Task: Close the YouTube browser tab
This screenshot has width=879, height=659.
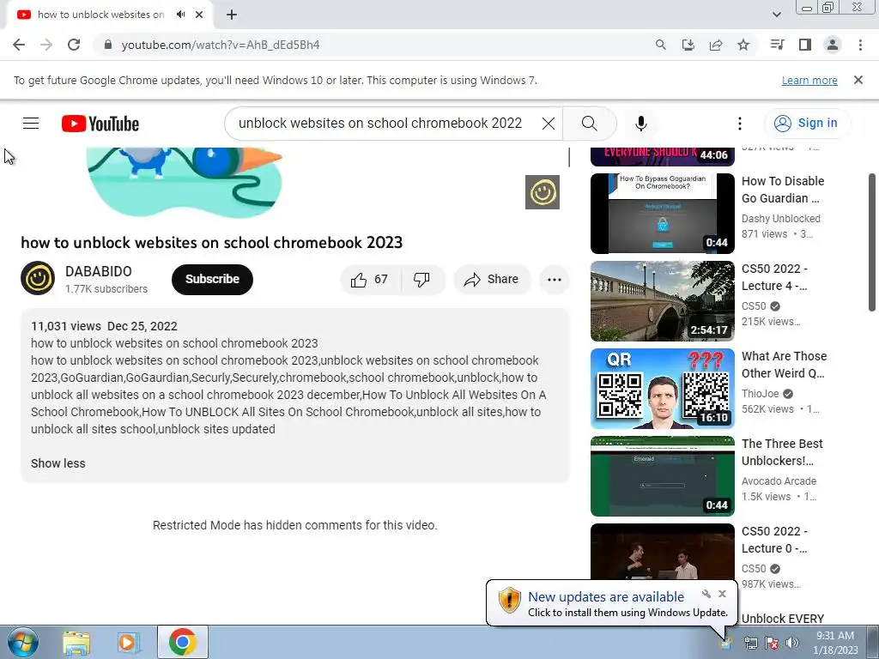Action: pos(199,15)
